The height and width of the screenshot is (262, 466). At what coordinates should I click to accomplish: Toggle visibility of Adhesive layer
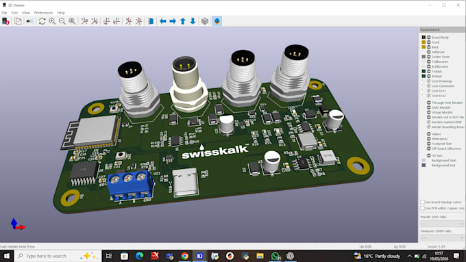(x=429, y=52)
